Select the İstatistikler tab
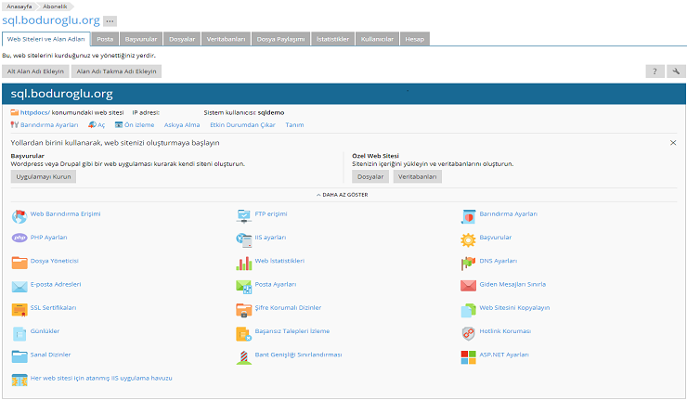This screenshot has width=687, height=400. coord(332,40)
